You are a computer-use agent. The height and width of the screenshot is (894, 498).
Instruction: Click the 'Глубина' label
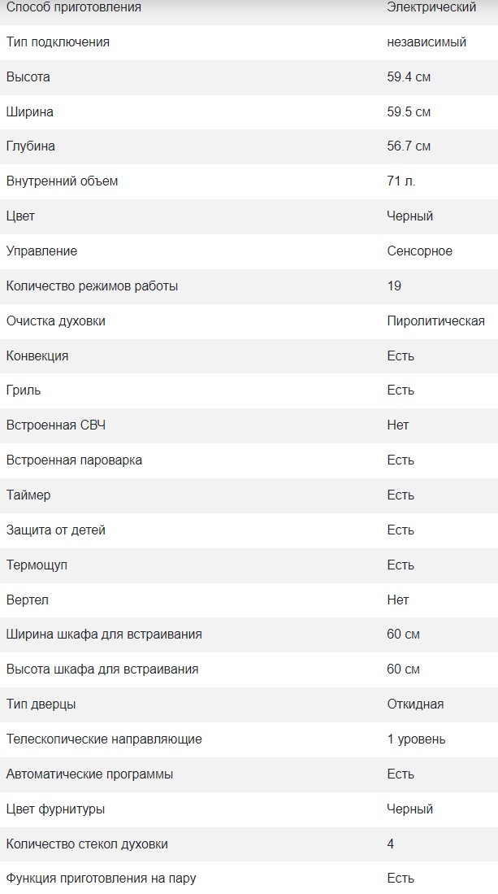(31, 146)
